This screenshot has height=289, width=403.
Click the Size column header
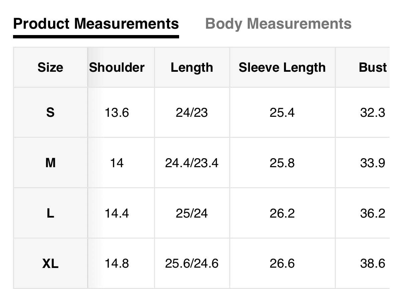(x=50, y=67)
